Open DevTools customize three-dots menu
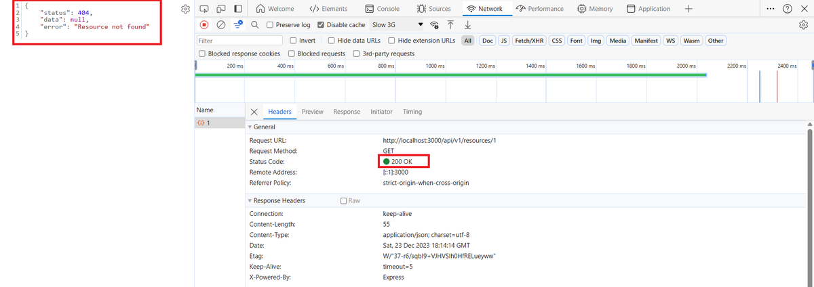 tap(771, 9)
